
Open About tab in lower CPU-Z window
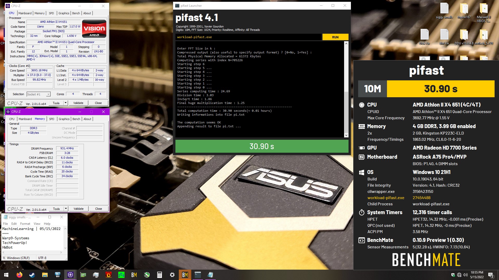tap(87, 119)
